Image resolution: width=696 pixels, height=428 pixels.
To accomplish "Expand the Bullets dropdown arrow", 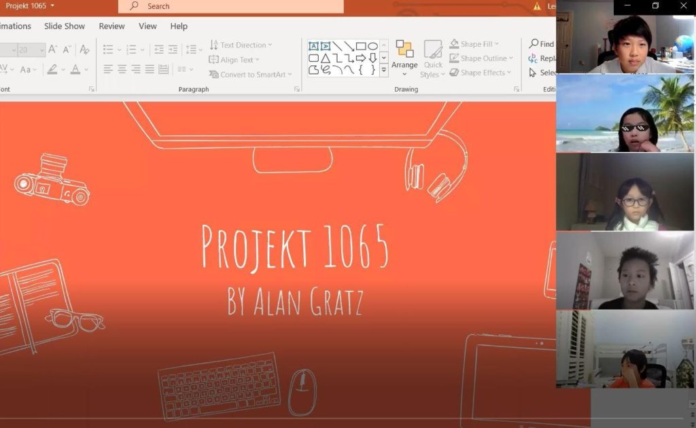I will tap(119, 50).
